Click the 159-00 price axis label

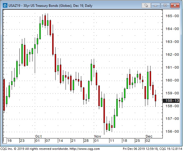(172, 93)
